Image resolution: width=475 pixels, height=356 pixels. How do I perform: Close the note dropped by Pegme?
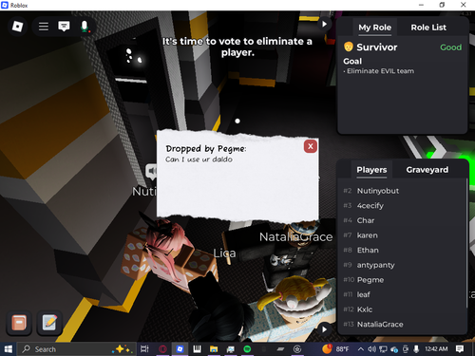pos(311,146)
